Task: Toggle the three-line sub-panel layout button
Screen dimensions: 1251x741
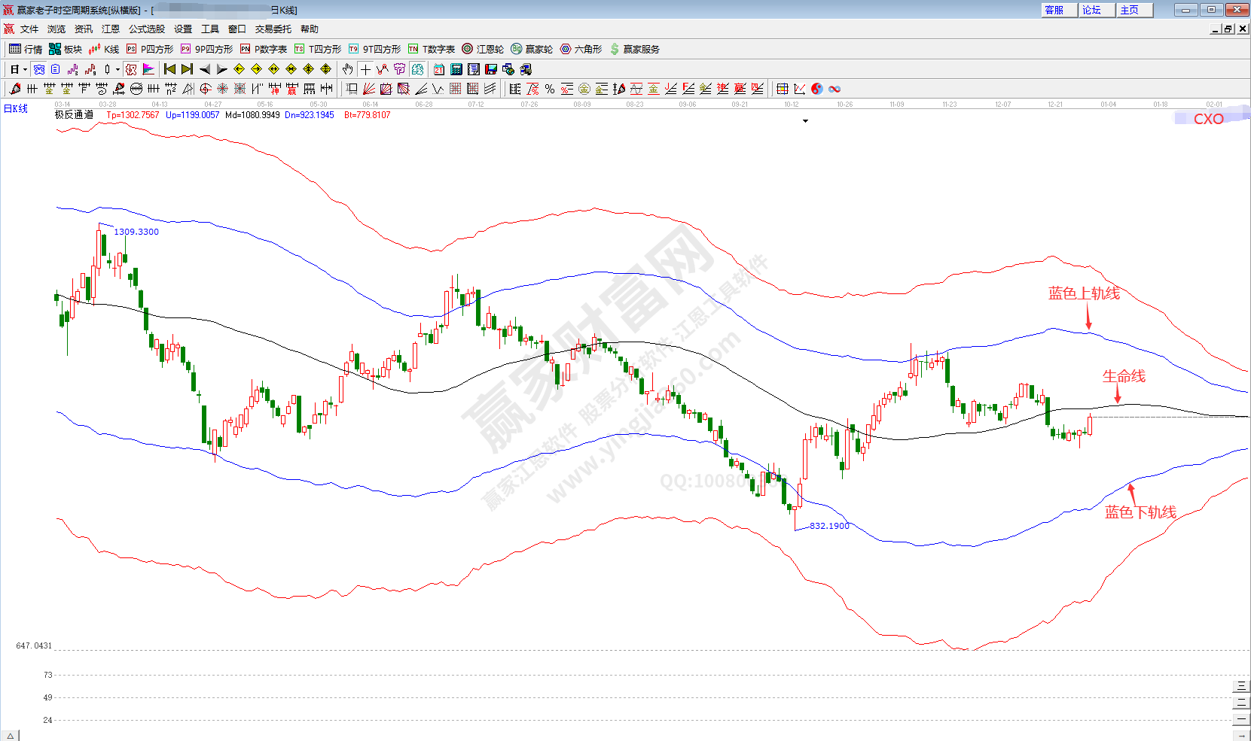Action: tap(1241, 686)
